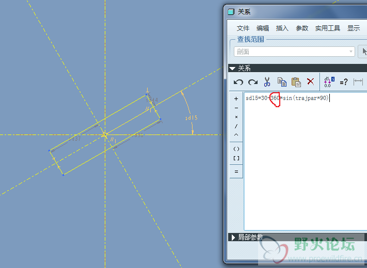Screen dimensions: 367x268
Task: Redo the relation edit
Action: [253, 82]
